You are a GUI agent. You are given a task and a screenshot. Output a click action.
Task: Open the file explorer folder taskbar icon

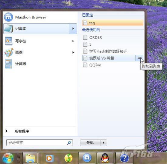[x=30, y=158]
